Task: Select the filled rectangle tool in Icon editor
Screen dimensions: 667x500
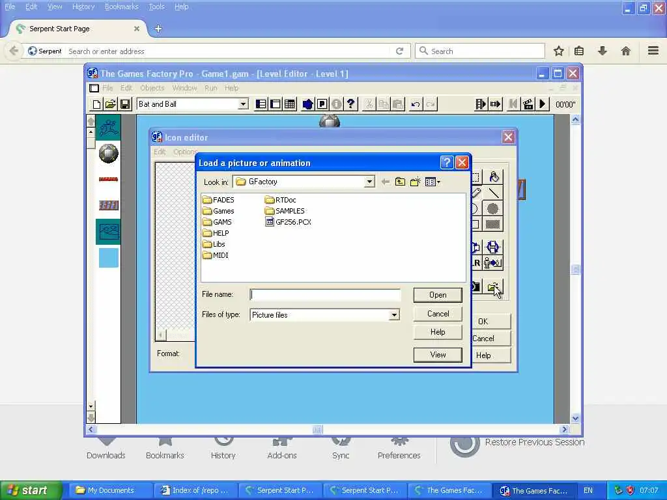Action: (x=493, y=224)
